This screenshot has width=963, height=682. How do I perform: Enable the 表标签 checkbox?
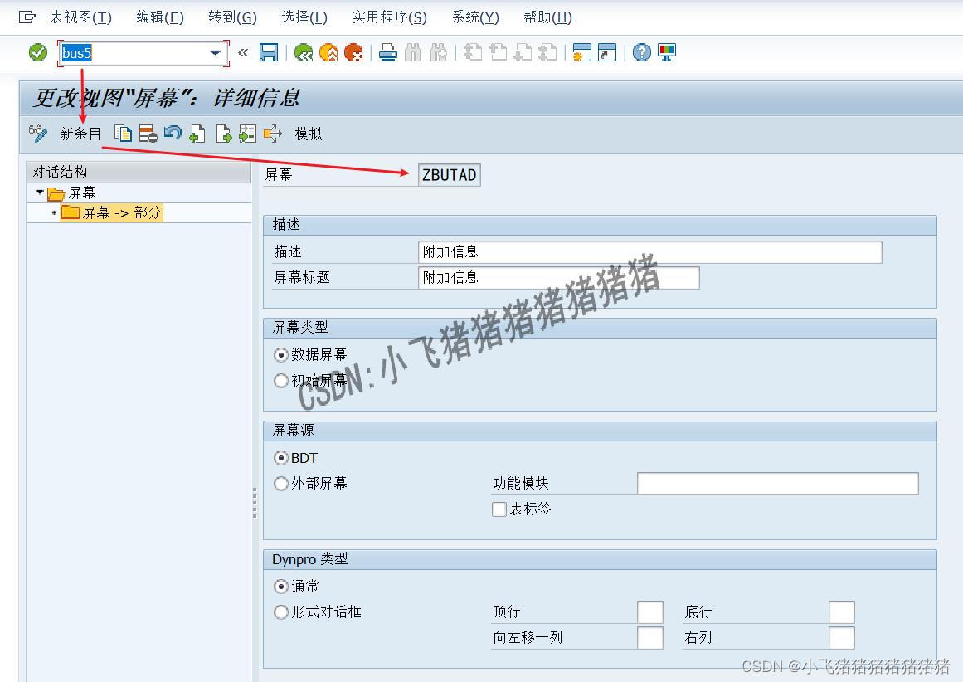[x=499, y=509]
